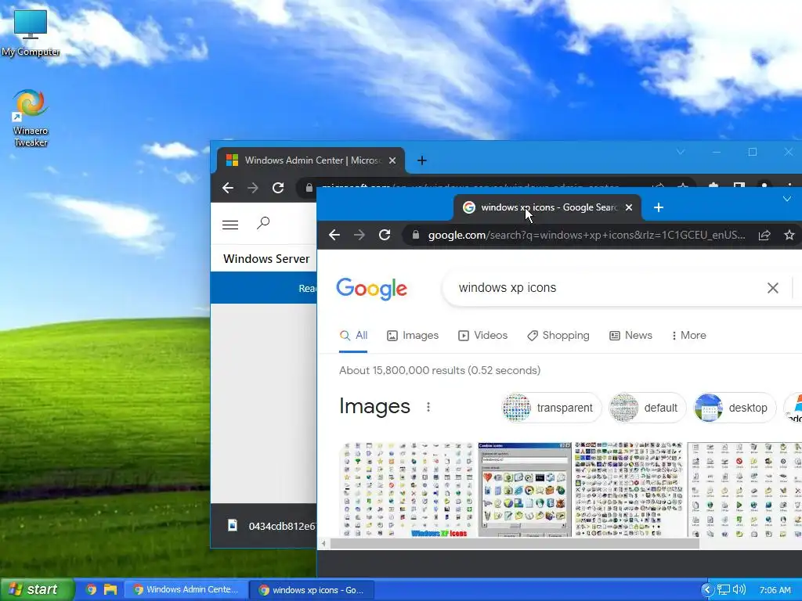Share this page icon in address bar
Screen dimensions: 802x601
[x=764, y=235]
